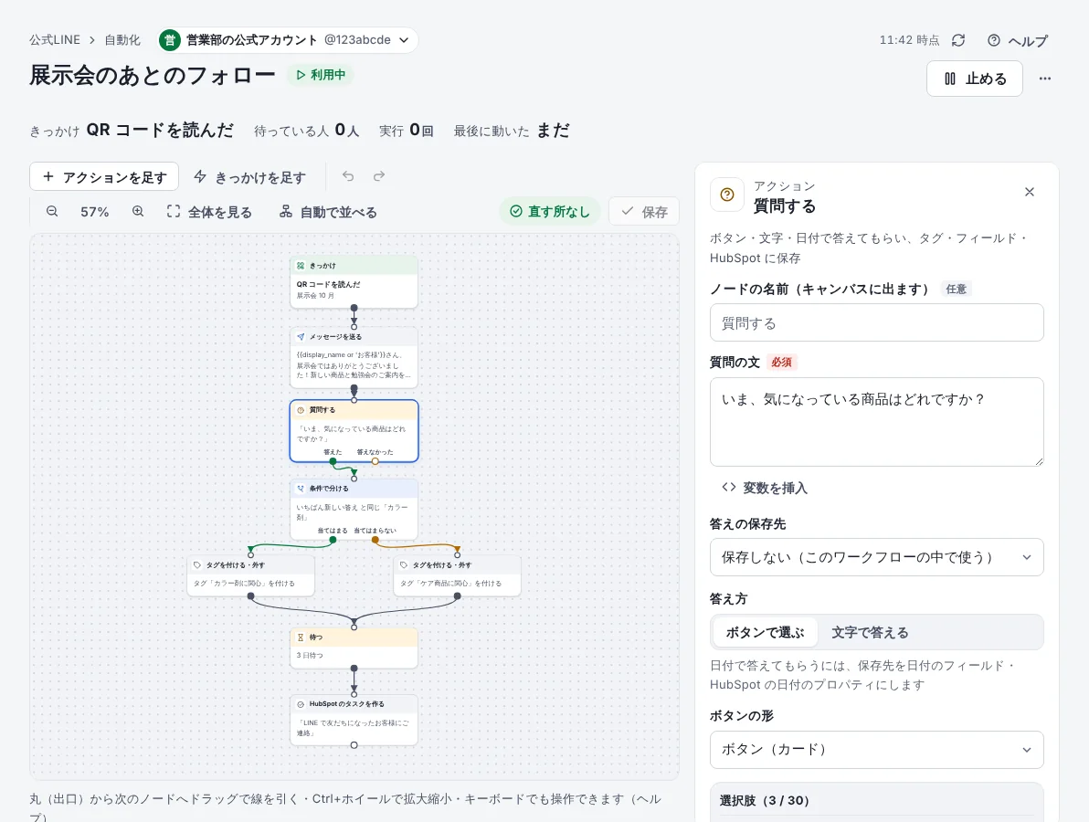
Task: Click the undo arrow icon
Action: [x=348, y=176]
